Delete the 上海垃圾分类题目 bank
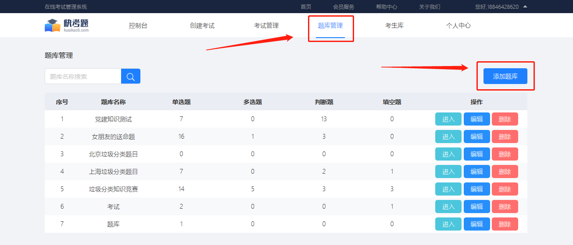 click(x=505, y=171)
